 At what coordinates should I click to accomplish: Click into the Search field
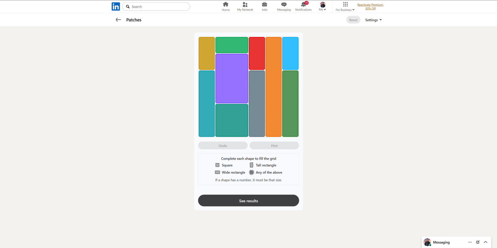[158, 7]
